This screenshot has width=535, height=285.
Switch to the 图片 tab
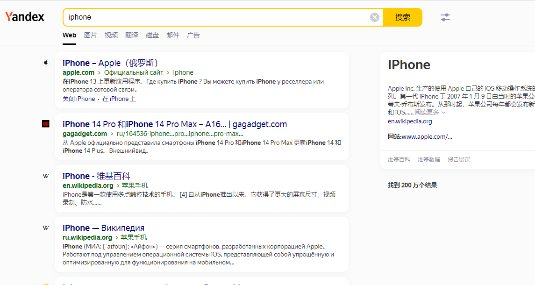tap(91, 35)
